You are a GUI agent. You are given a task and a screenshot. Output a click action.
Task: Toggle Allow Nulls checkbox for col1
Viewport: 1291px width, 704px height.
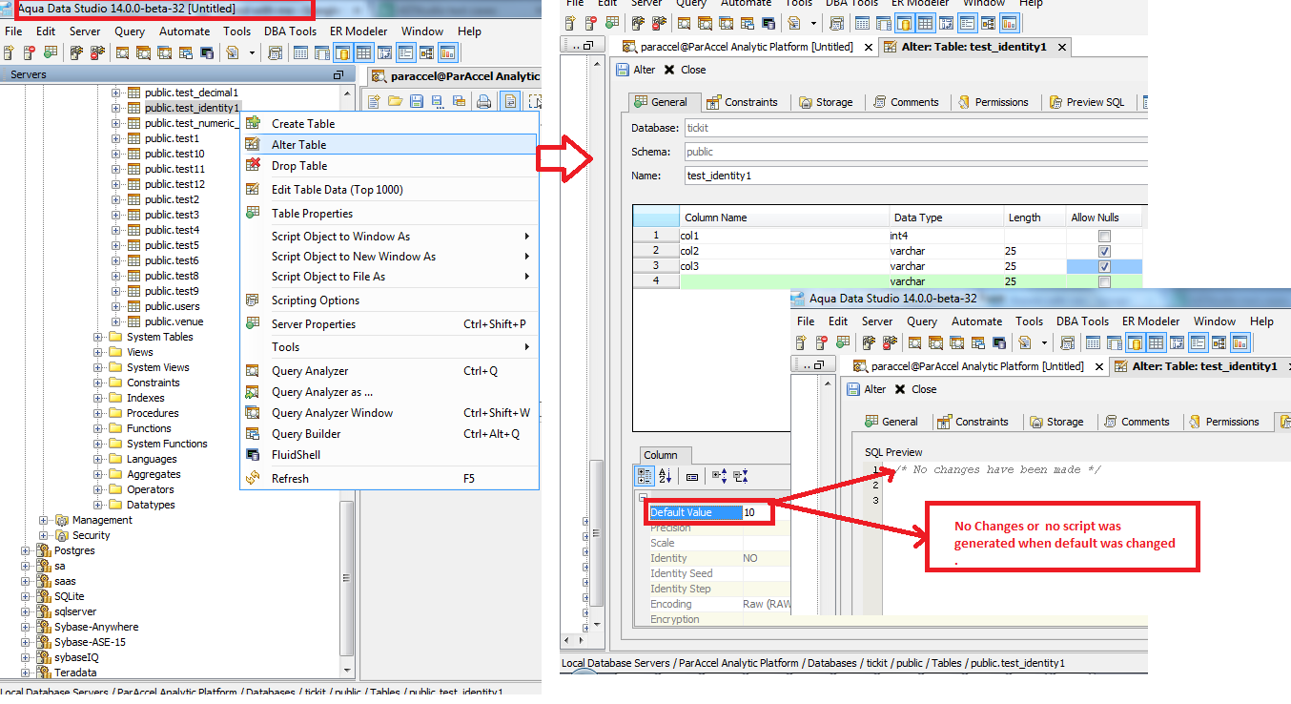click(1104, 236)
